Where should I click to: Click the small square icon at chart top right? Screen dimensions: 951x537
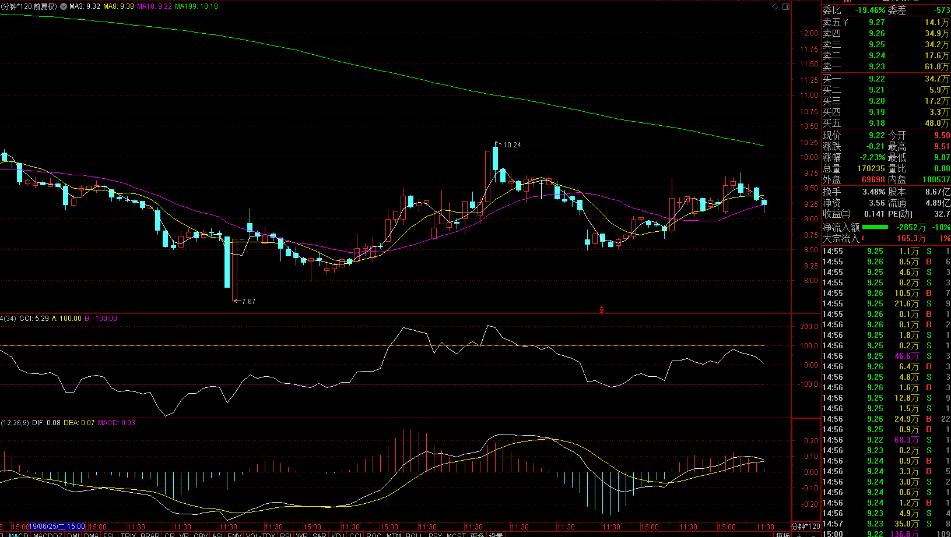(x=785, y=6)
